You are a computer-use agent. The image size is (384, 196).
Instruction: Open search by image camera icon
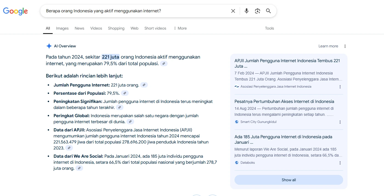257,11
